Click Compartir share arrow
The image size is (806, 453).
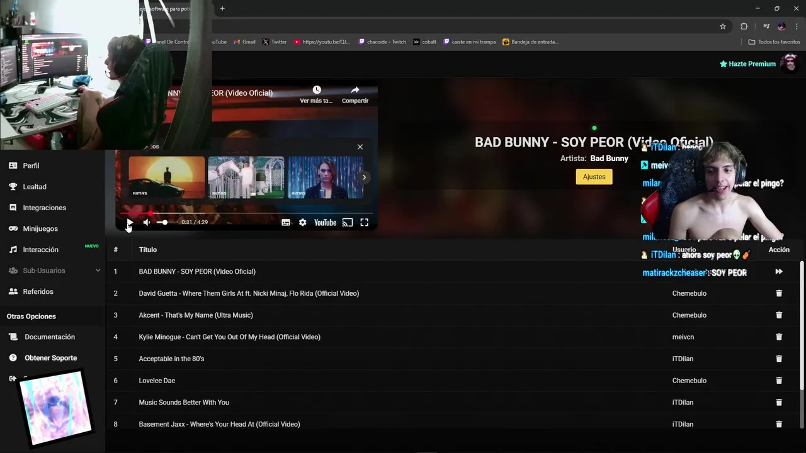pos(355,90)
